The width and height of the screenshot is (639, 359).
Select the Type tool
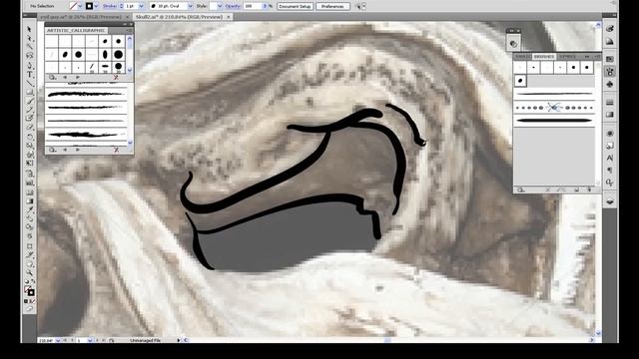coord(29,75)
